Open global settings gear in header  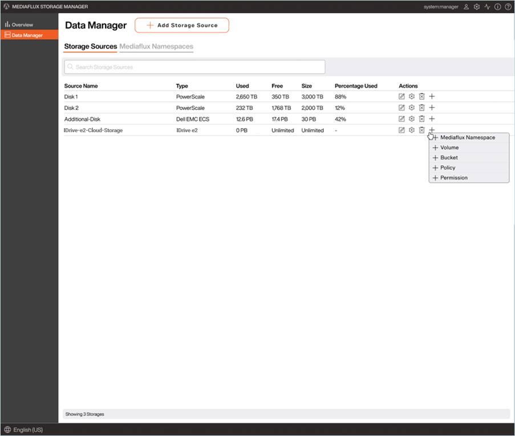point(477,7)
